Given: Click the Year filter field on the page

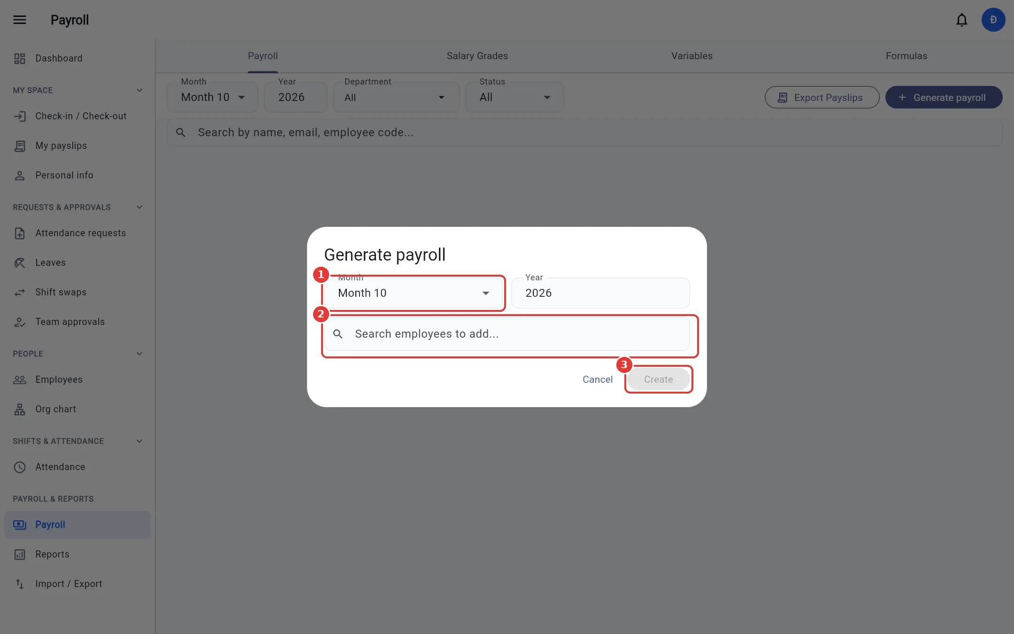Looking at the screenshot, I should [296, 97].
